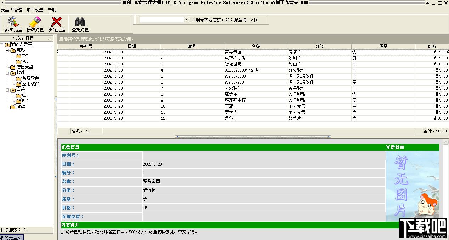The width and height of the screenshot is (449, 240).
Task: Click the 修改光盘 edit-disc pencil icon
Action: coord(35,22)
